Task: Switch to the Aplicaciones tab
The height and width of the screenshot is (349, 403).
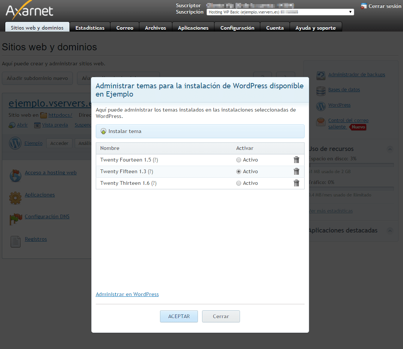Action: click(x=193, y=27)
